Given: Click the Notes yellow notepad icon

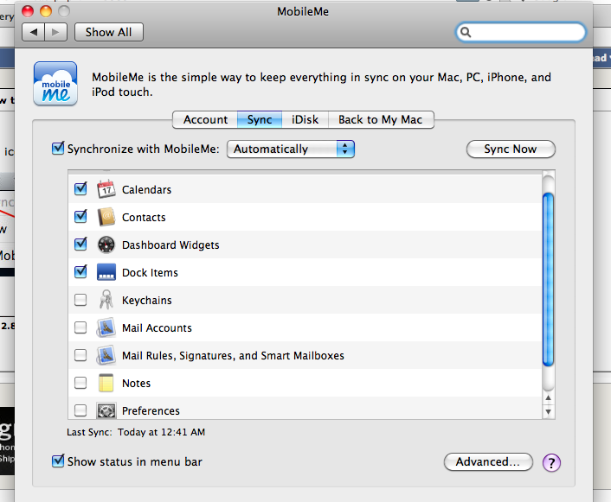Looking at the screenshot, I should pyautogui.click(x=106, y=383).
